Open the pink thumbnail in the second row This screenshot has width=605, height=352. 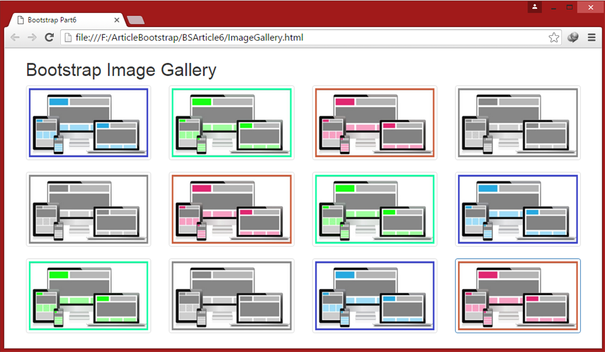pos(232,209)
